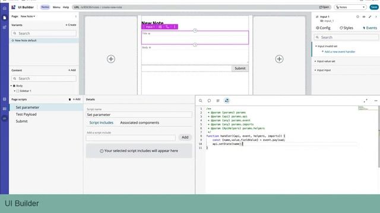The height and width of the screenshot is (213, 380).
Task: Add a component in the right empty column
Action: 279,59
